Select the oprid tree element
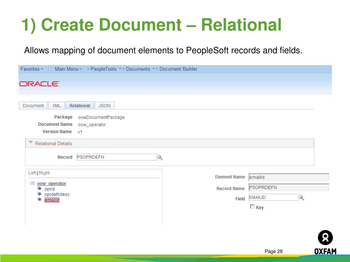 [50, 189]
